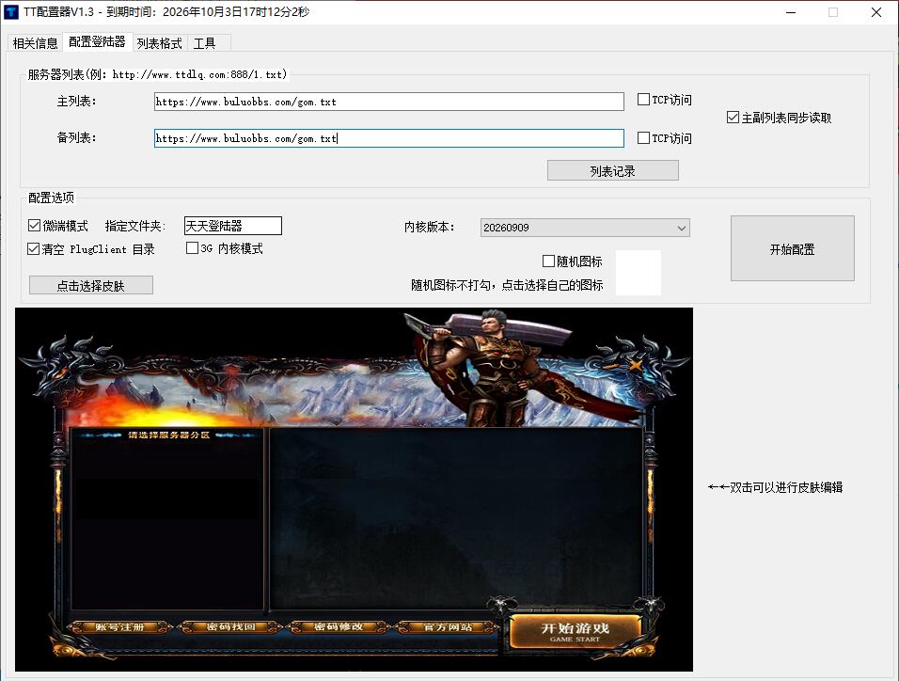Viewport: 899px width, 681px height.
Task: Click 密码找回 in the skin preview
Action: click(x=230, y=627)
